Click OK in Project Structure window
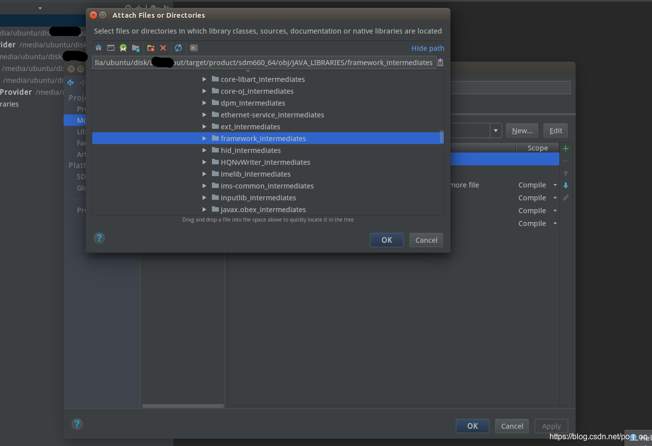Image resolution: width=652 pixels, height=446 pixels. pyautogui.click(x=473, y=426)
